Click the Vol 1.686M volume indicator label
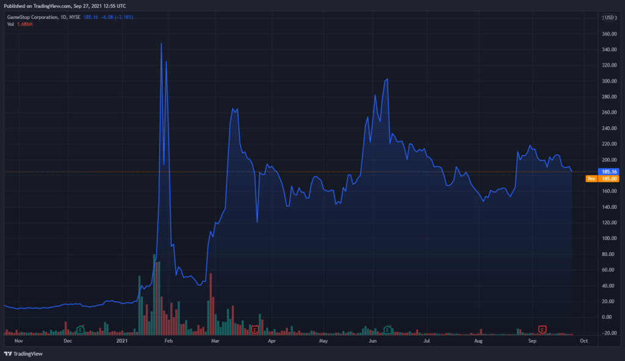This screenshot has width=625, height=361. (20, 24)
